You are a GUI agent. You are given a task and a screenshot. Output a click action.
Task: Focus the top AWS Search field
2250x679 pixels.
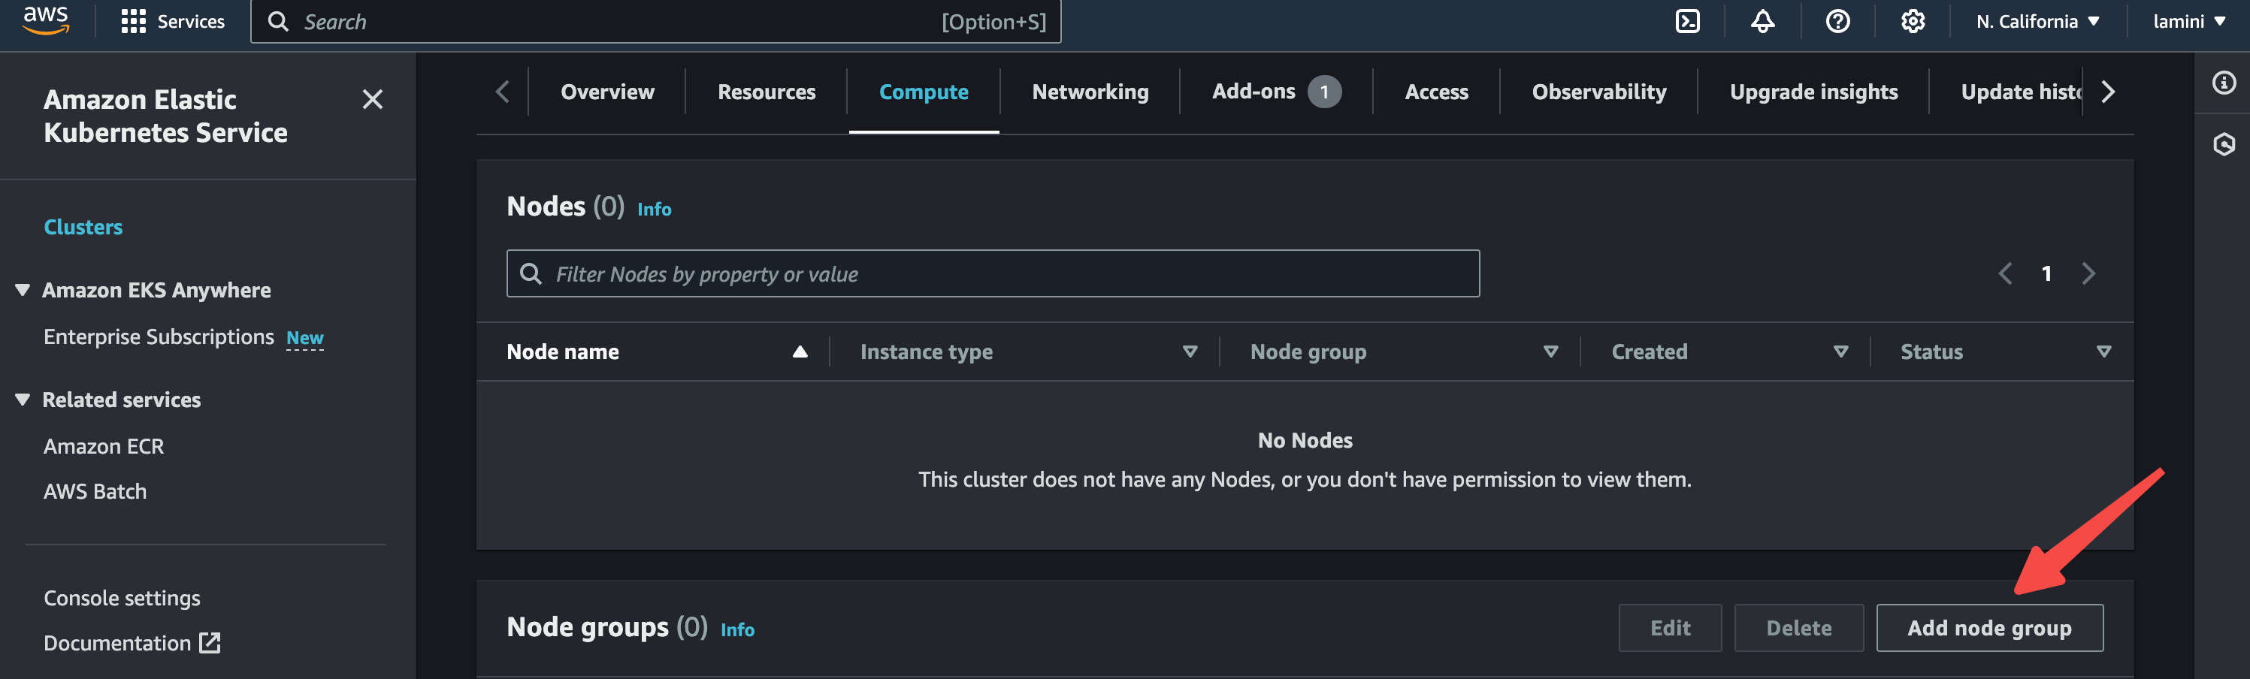point(655,22)
